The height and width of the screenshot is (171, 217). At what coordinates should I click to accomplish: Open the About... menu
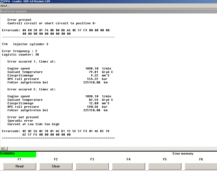click(x=5, y=6)
